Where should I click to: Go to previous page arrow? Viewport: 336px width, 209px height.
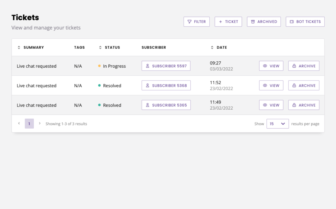(19, 123)
